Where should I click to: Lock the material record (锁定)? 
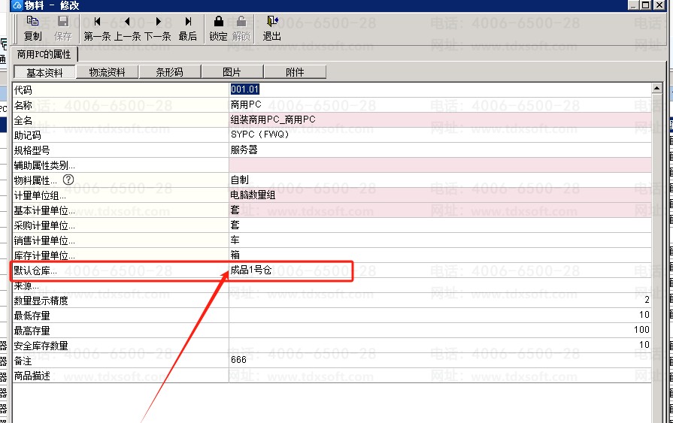tap(219, 28)
